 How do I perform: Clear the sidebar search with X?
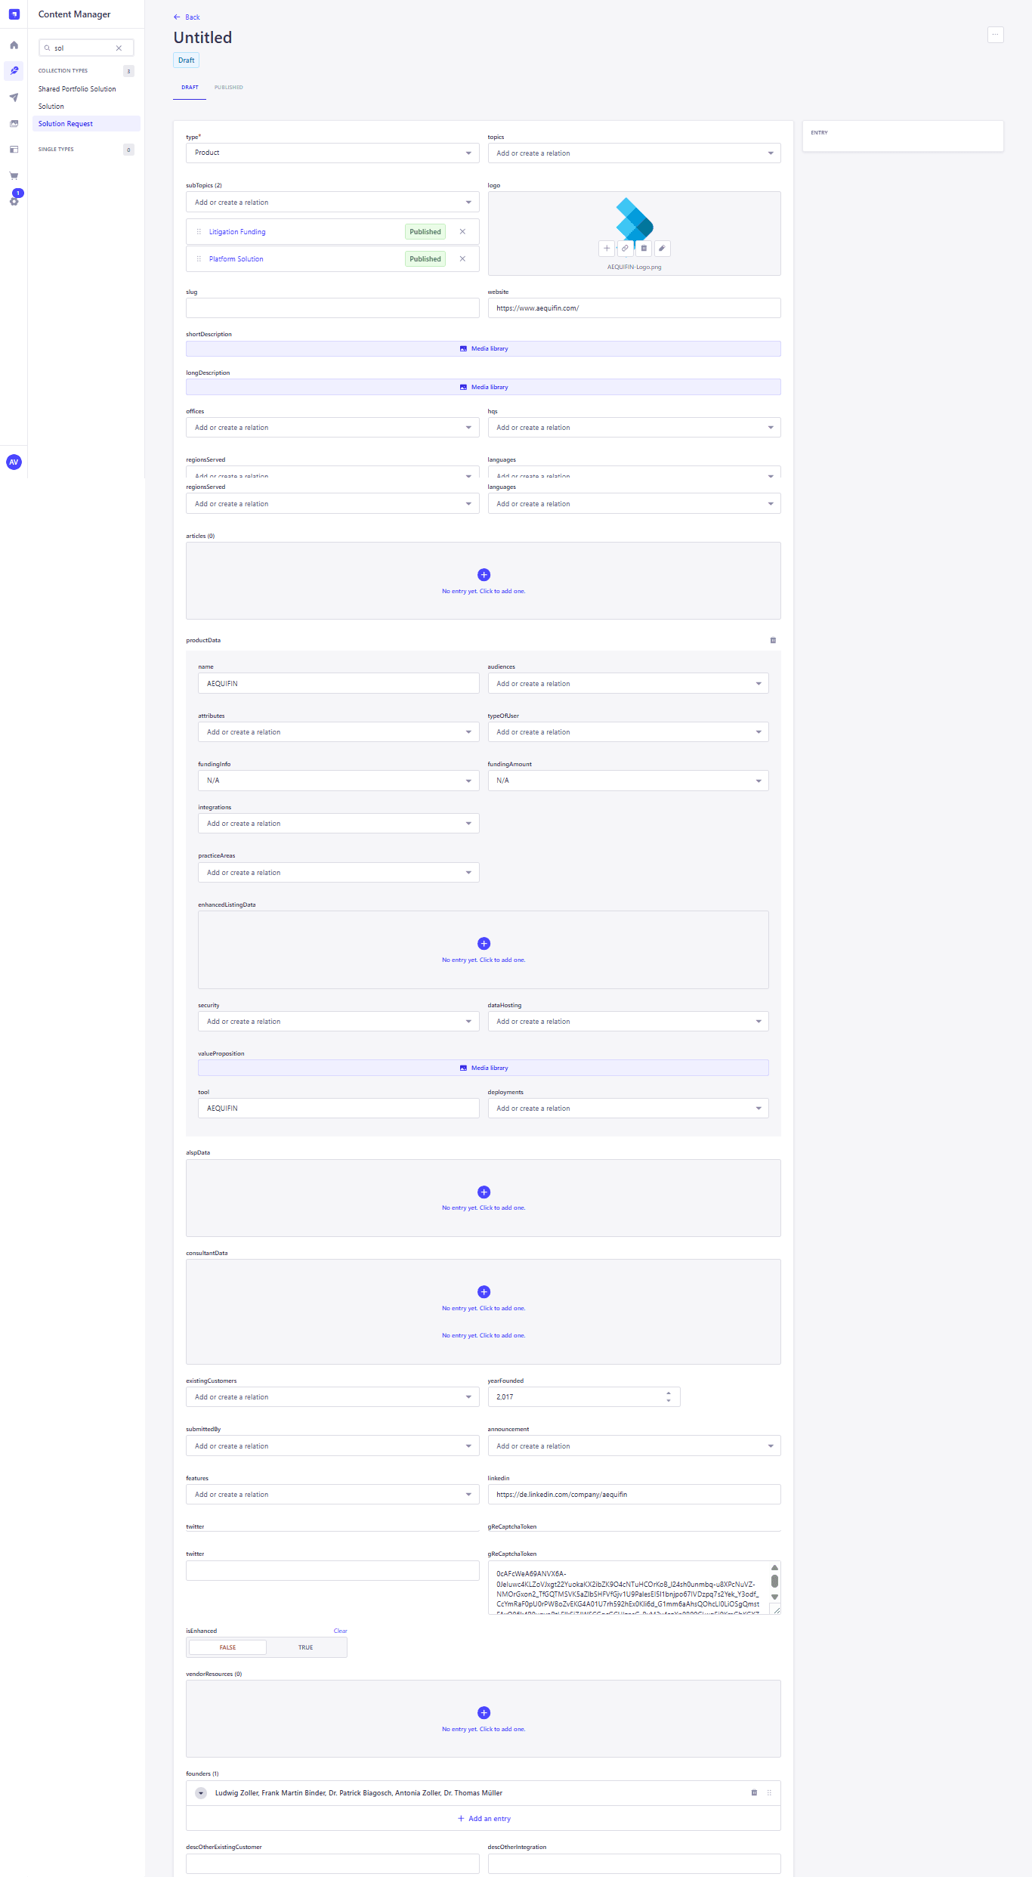click(119, 48)
